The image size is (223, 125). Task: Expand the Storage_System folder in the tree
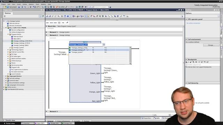[10, 48]
